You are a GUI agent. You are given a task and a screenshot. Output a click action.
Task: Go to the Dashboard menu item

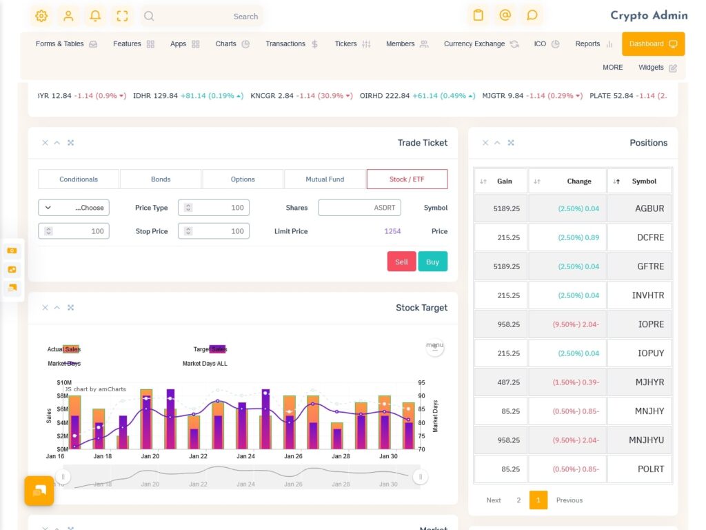654,43
